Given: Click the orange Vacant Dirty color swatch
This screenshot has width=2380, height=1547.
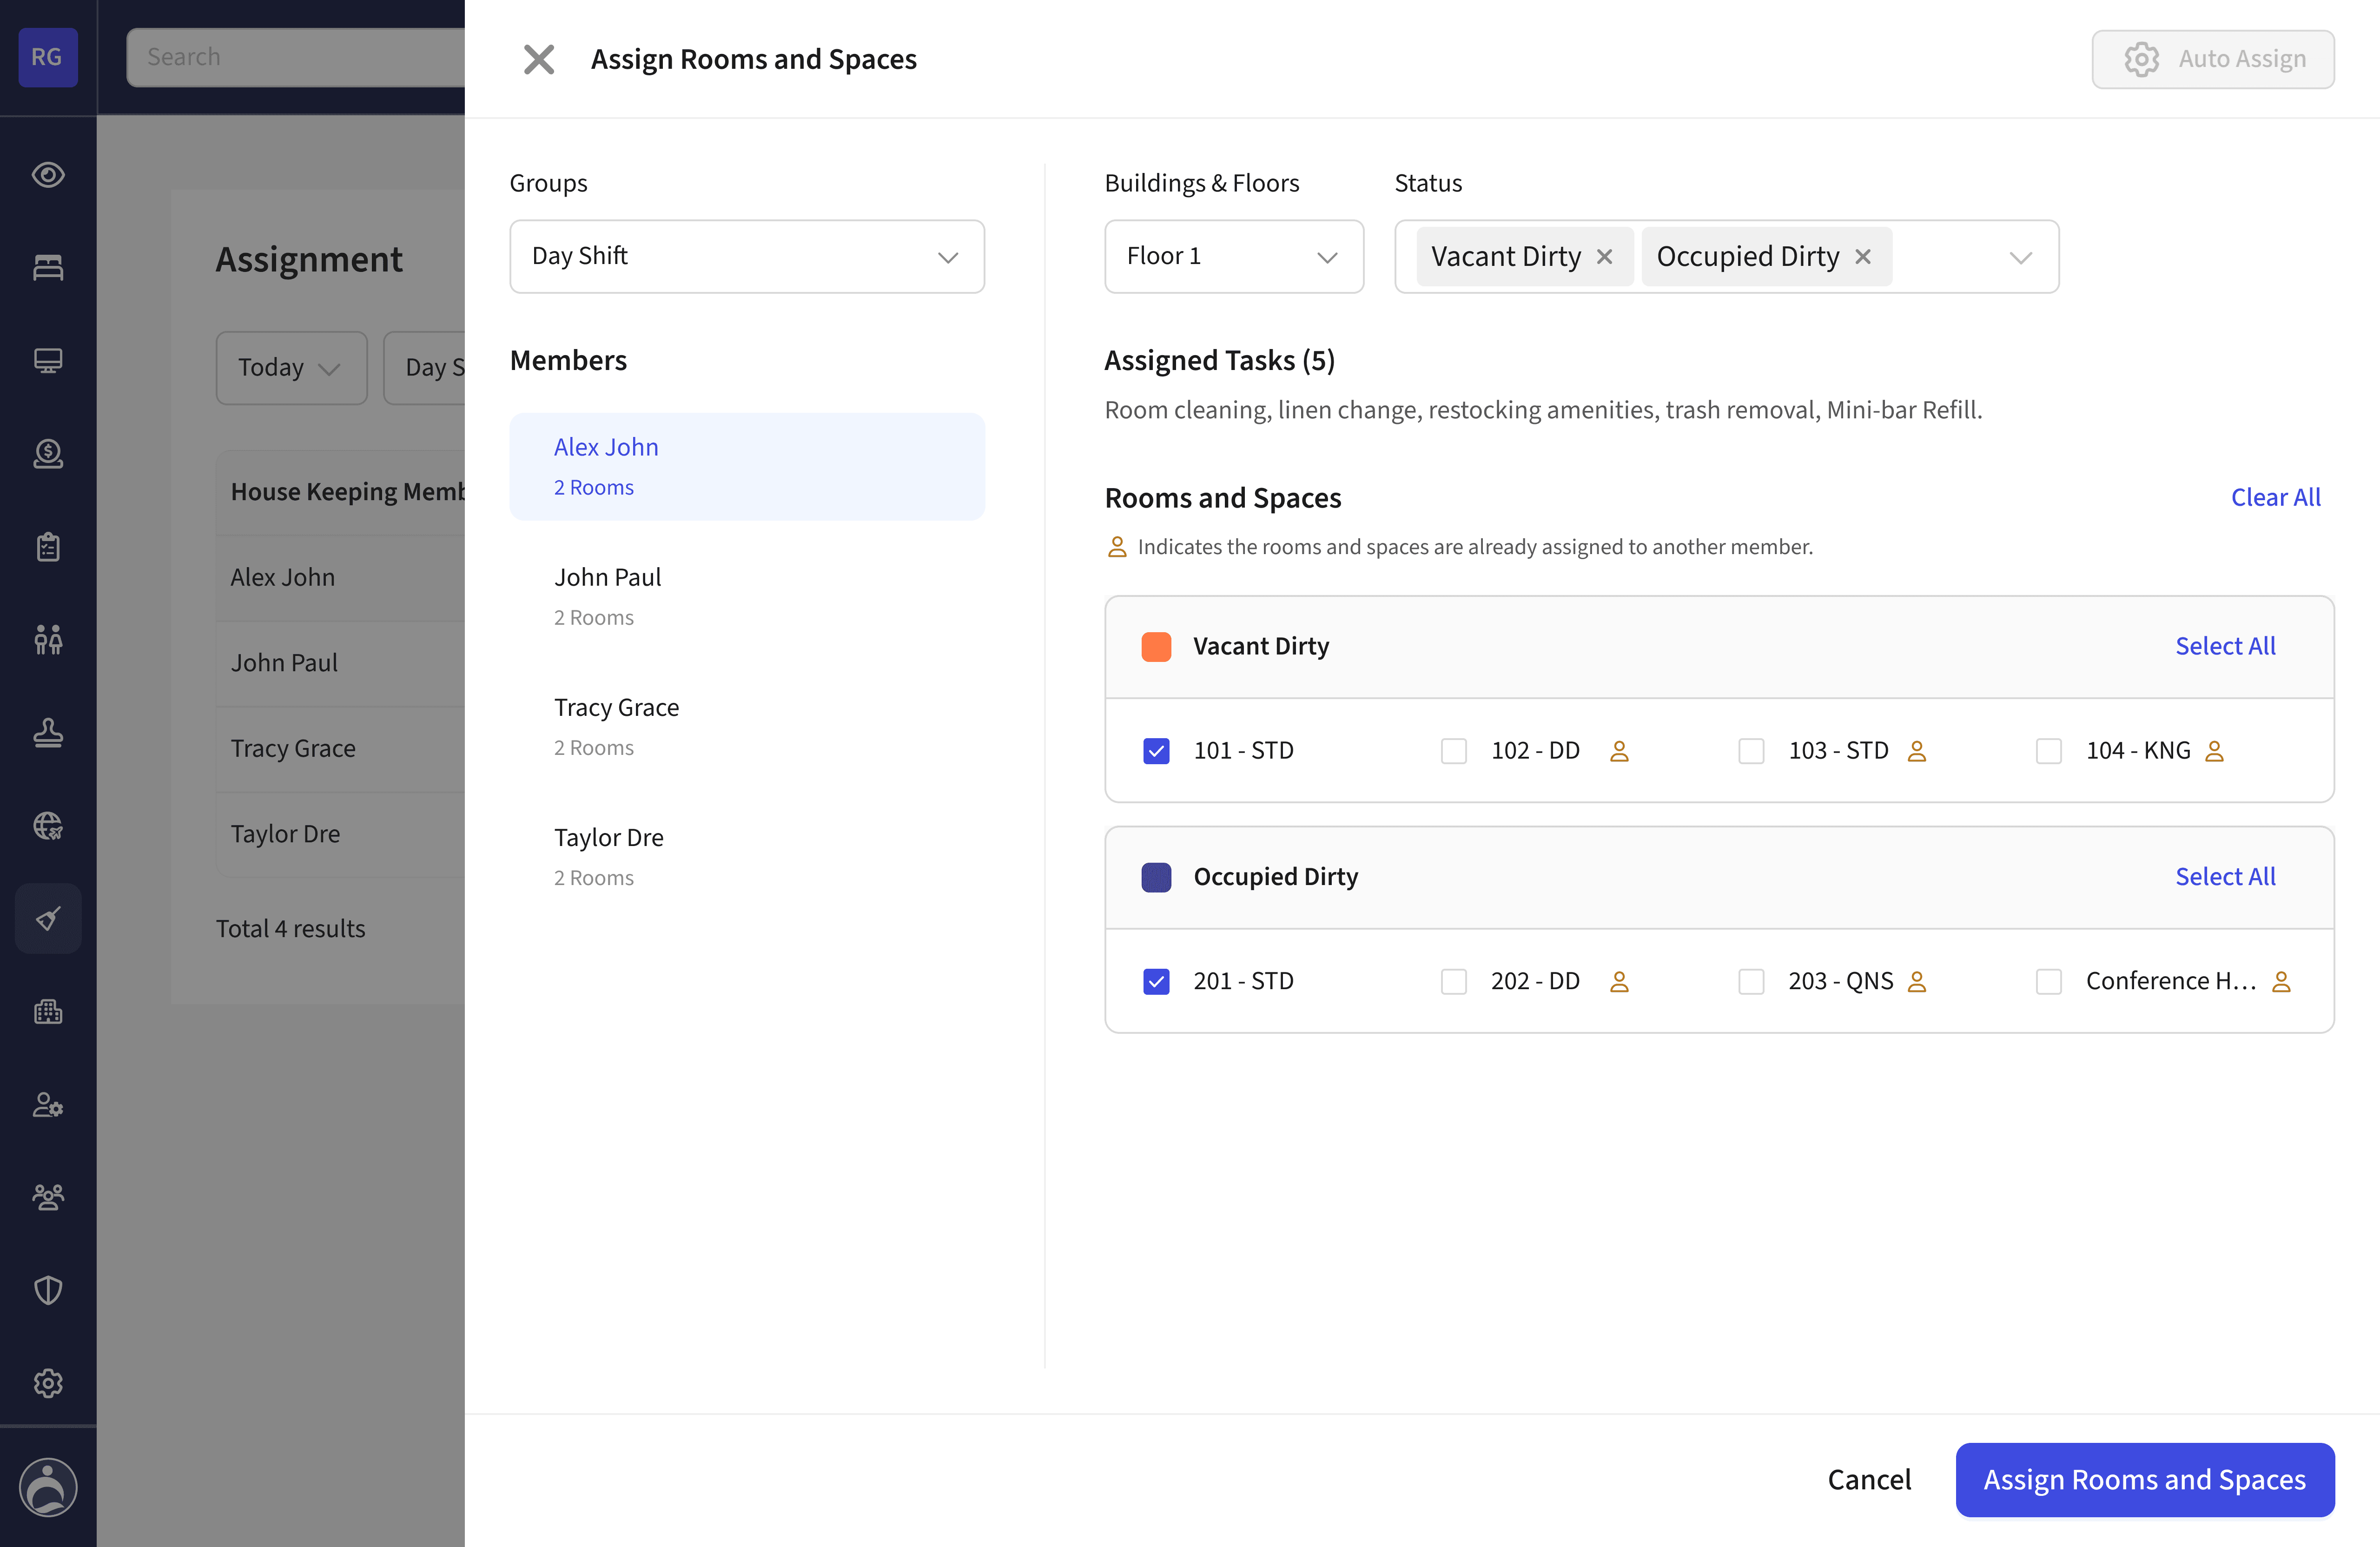Looking at the screenshot, I should pos(1156,647).
